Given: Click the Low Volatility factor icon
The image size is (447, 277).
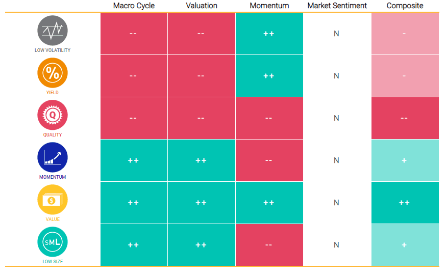Looking at the screenshot, I should [x=52, y=31].
